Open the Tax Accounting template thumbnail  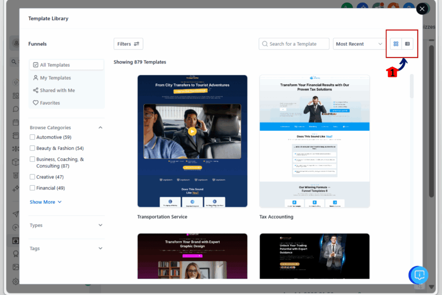tap(314, 141)
